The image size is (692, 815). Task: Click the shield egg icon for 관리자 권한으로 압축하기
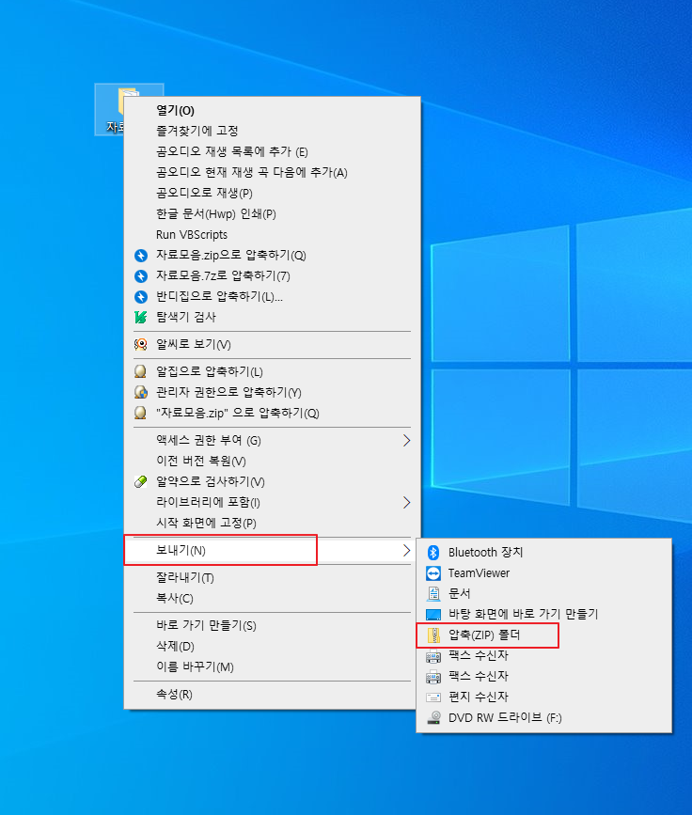click(x=141, y=392)
